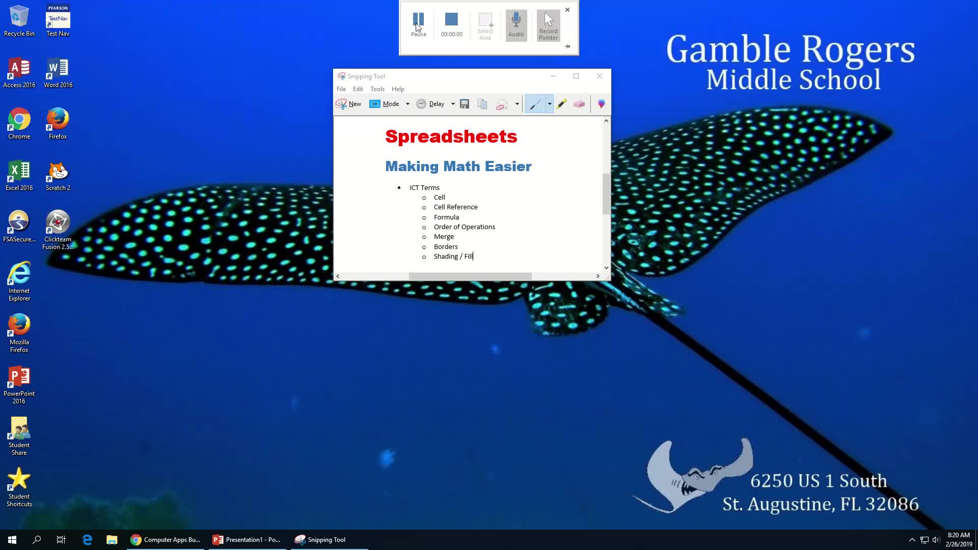Image resolution: width=978 pixels, height=550 pixels.
Task: Select PowerPoint 2016 desktop shortcut
Action: (19, 384)
